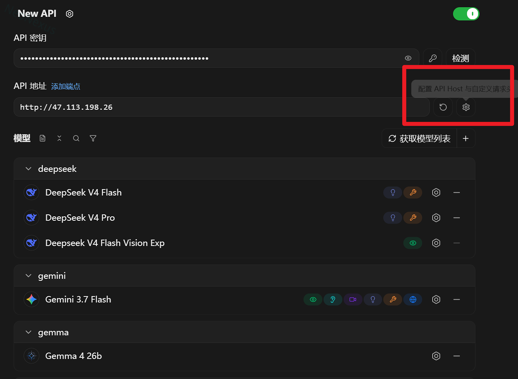The image size is (518, 379).
Task: Open the API Host configuration gear
Action: pos(466,107)
